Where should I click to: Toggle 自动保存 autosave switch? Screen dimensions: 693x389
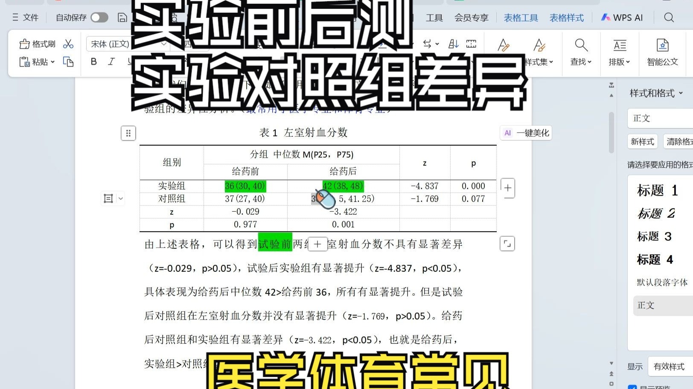99,17
